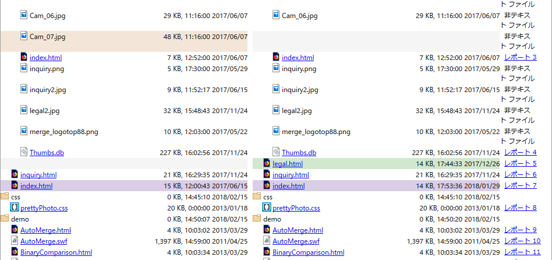Select the Cam_07.jpg filename text
This screenshot has width=552, height=260.
pyautogui.click(x=47, y=37)
